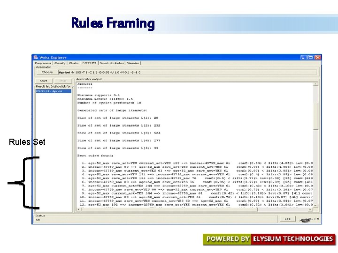Click the horizontal scrollbar thumb
The image size is (338, 253).
169,209
